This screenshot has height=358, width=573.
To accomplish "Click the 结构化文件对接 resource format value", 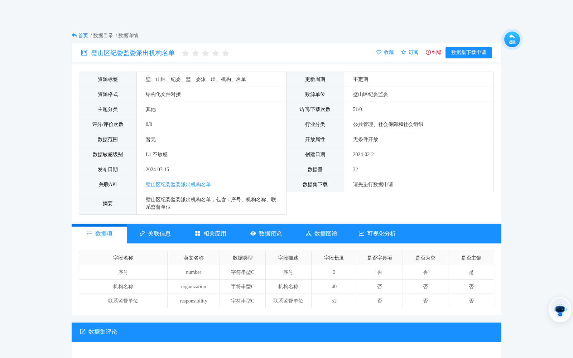I will [163, 94].
